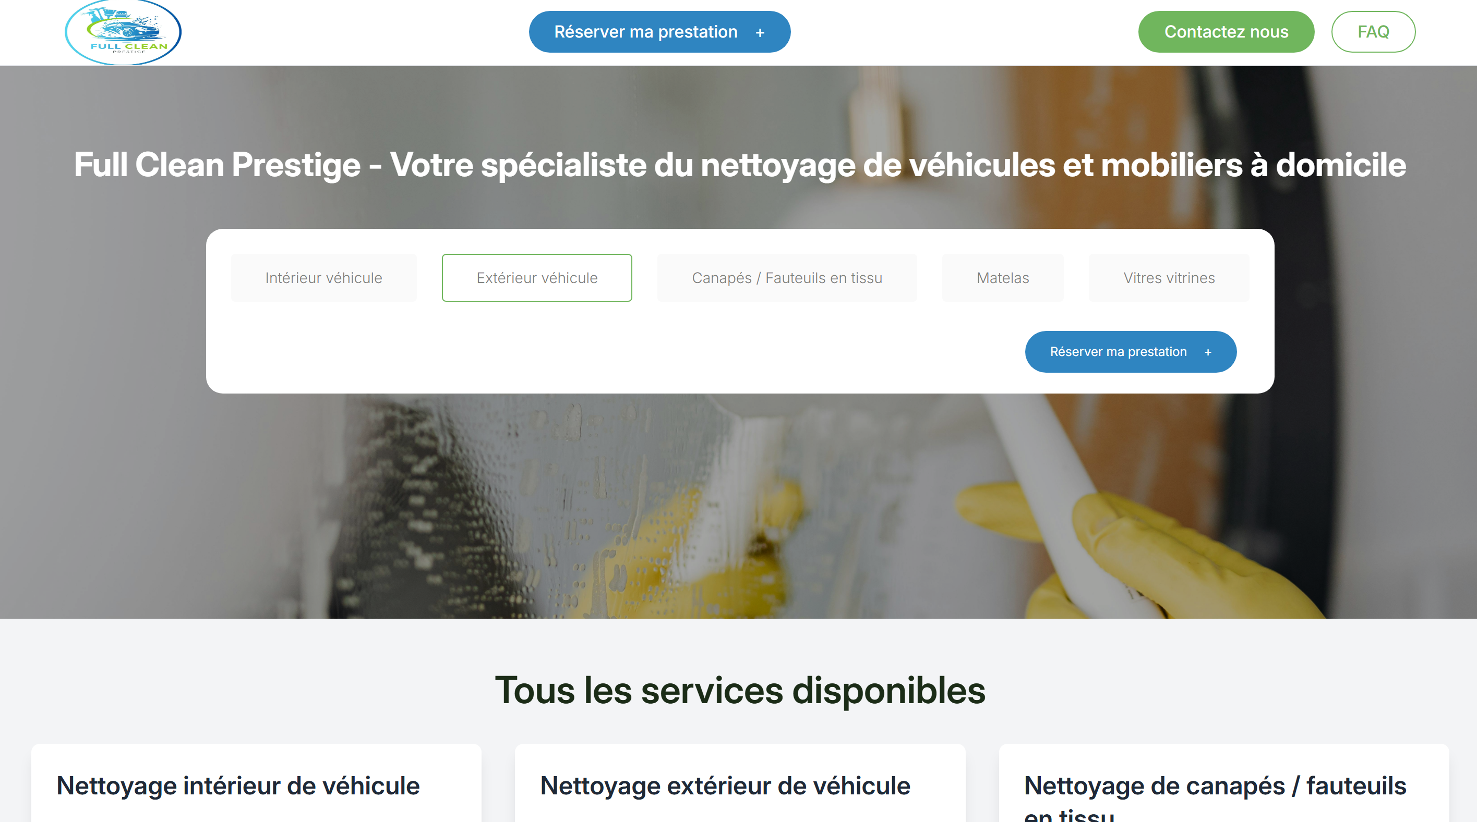Click the main hero headline text
The image size is (1477, 822).
click(x=740, y=165)
